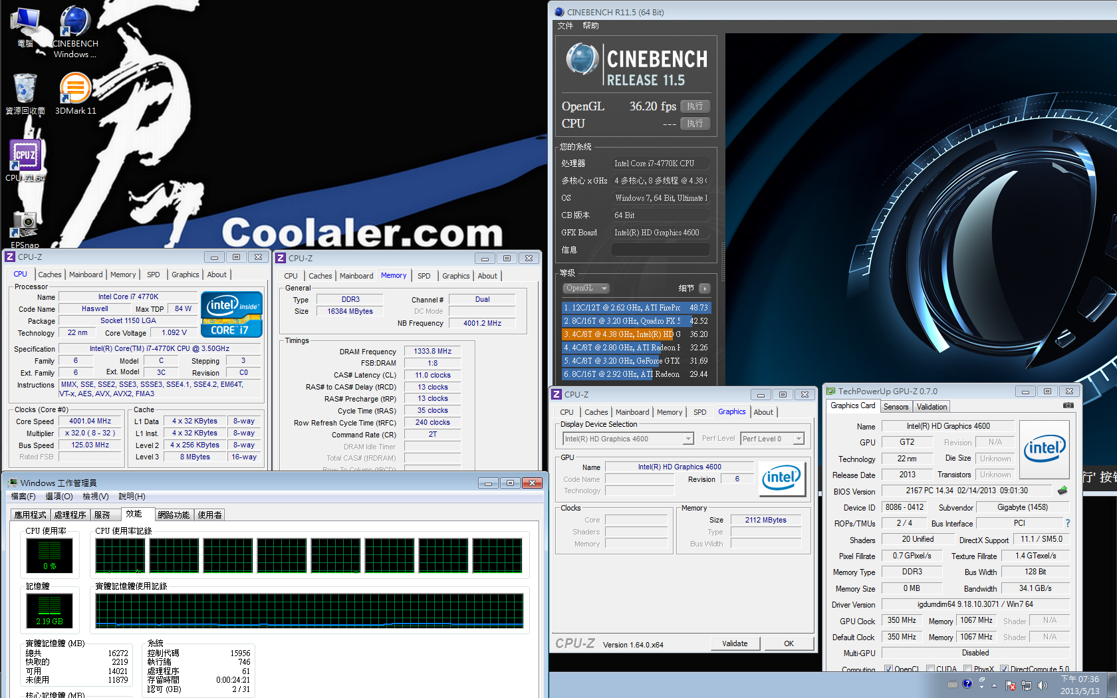Show hidden tray icons arrow
1117x698 pixels.
(x=995, y=685)
